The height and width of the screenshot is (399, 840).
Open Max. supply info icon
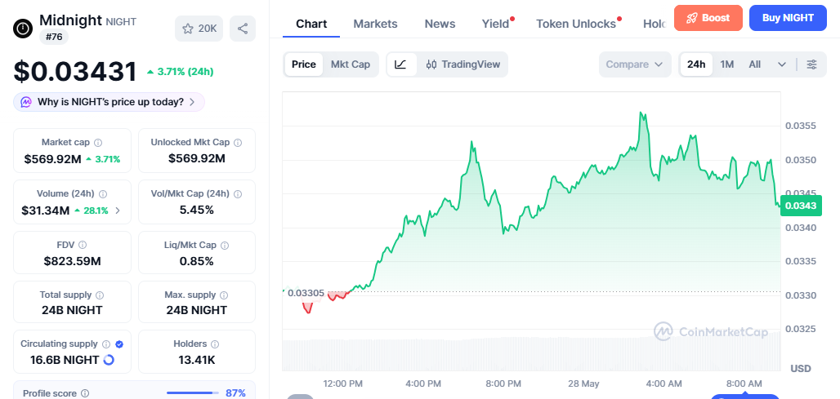224,295
